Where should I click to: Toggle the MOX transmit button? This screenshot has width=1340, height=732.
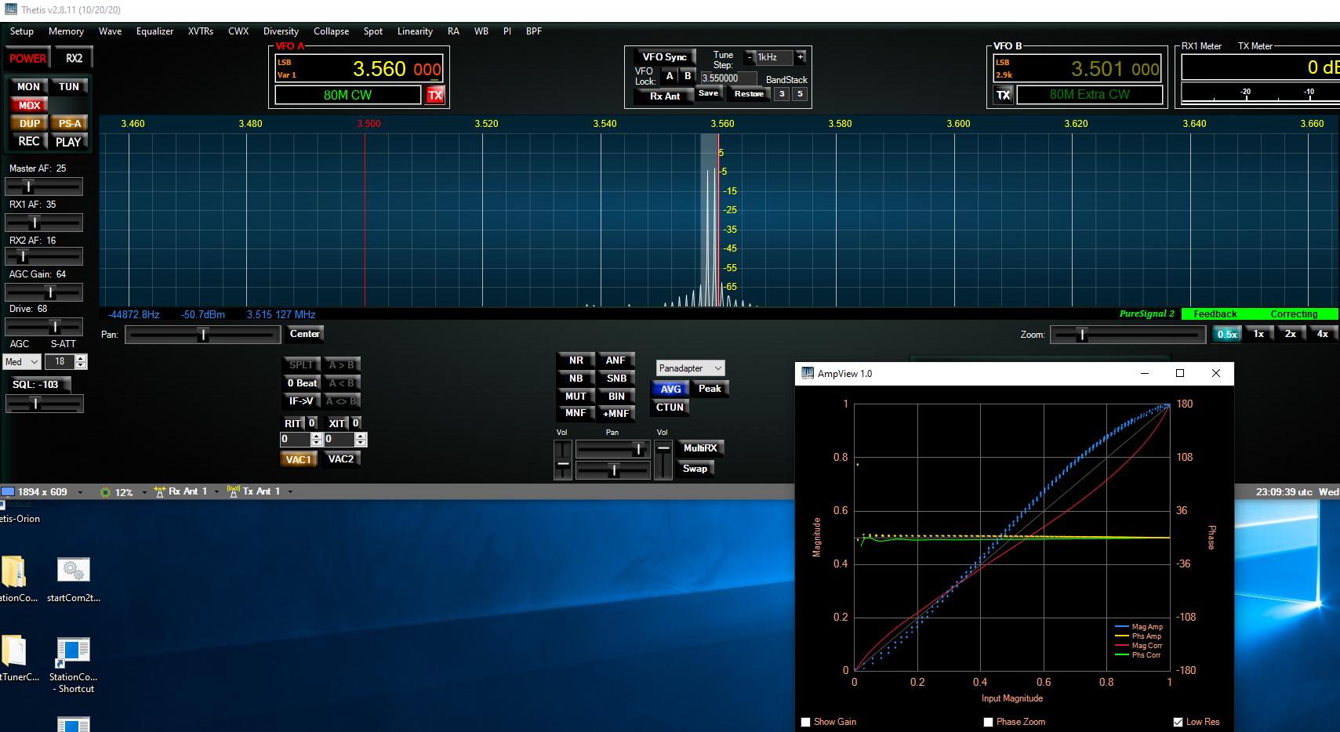click(x=29, y=105)
